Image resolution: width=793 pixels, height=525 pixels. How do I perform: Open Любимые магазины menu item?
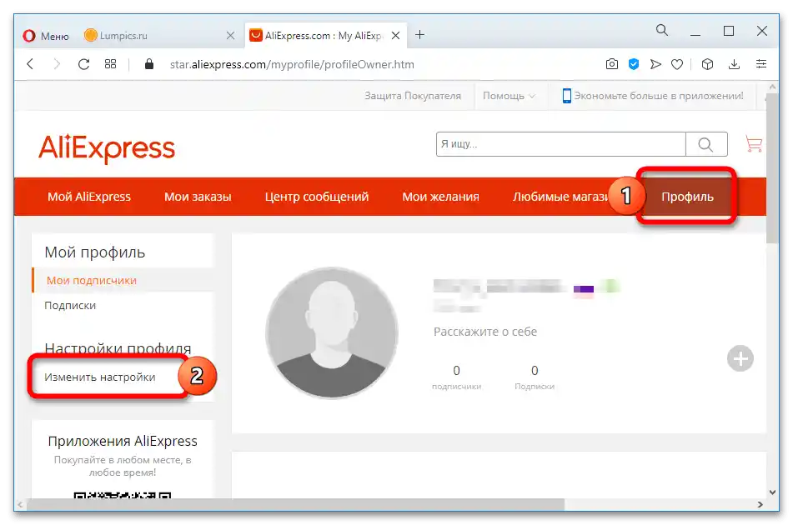[560, 197]
